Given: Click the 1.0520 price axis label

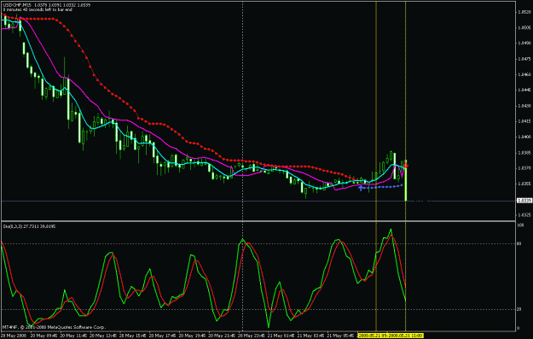Looking at the screenshot, I should 524,12.
